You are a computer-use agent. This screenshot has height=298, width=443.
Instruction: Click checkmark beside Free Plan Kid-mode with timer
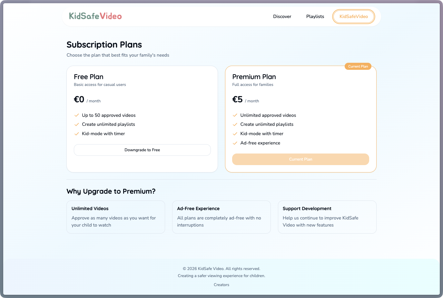pyautogui.click(x=77, y=134)
